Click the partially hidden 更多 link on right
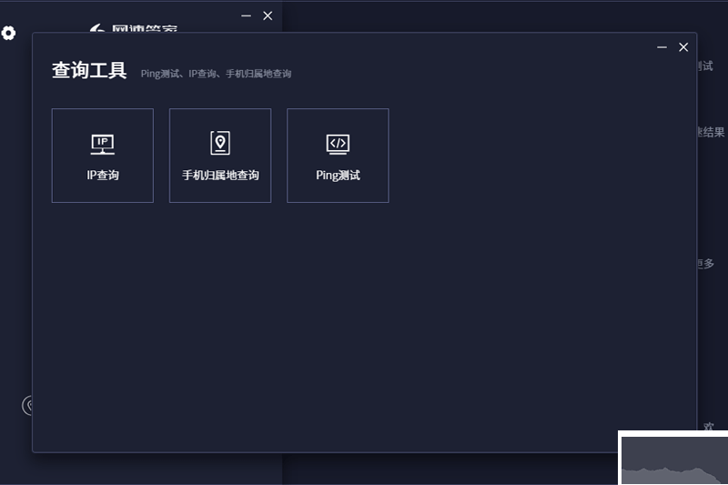The height and width of the screenshot is (485, 728). (706, 264)
